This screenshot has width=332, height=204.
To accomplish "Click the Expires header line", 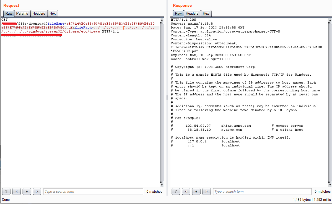I will click(x=211, y=55).
